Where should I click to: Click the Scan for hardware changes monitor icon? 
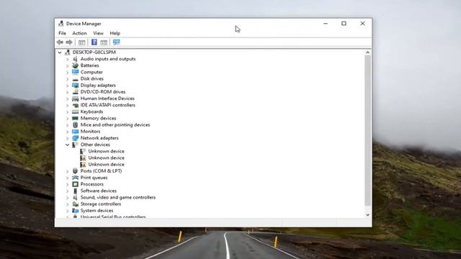click(117, 42)
